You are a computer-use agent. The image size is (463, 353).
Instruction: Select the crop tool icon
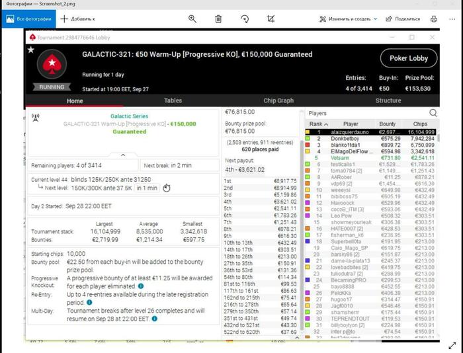(x=271, y=19)
